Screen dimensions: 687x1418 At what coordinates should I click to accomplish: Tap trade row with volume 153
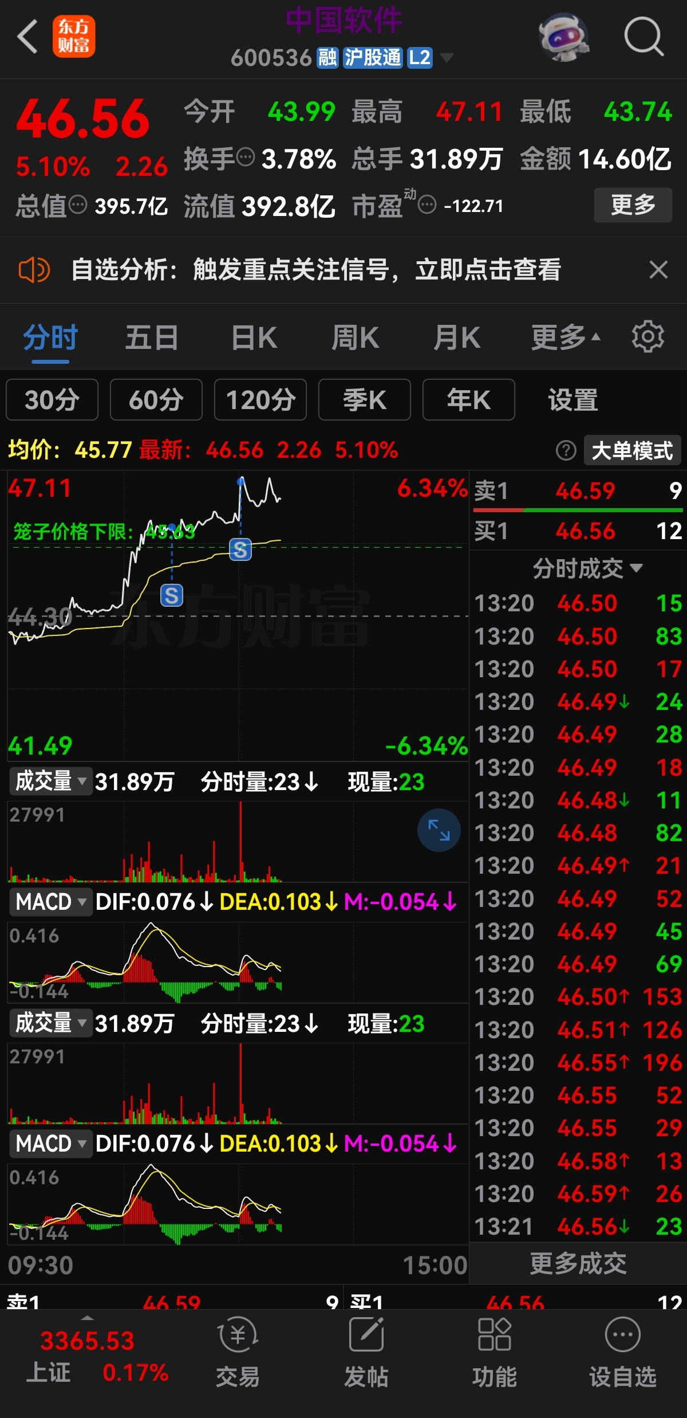coord(578,997)
